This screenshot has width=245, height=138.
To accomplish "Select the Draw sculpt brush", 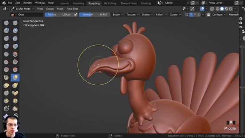I will pyautogui.click(x=6, y=23).
